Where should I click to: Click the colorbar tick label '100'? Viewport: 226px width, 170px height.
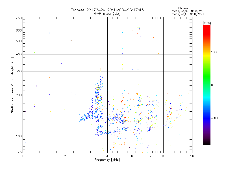tap(214, 52)
